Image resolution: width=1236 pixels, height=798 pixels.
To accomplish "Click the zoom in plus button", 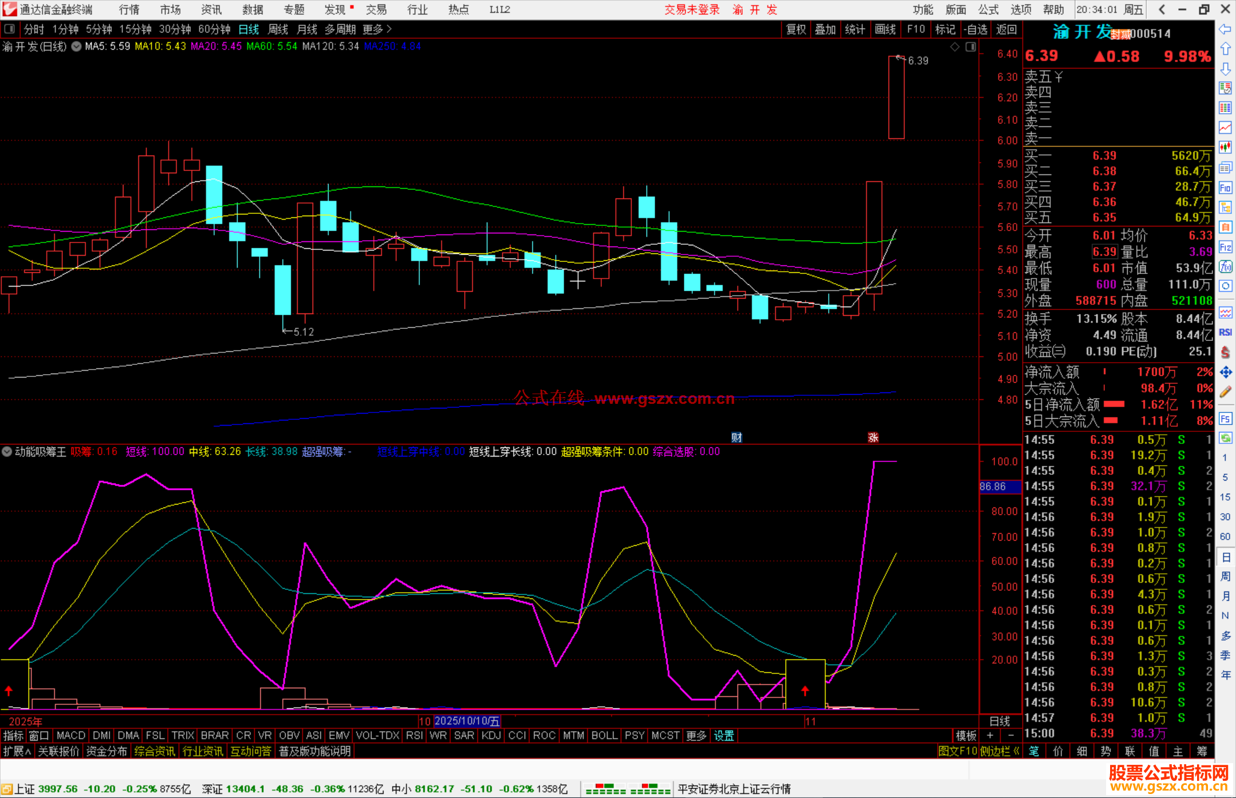I will (989, 735).
